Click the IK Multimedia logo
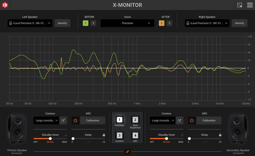 coord(5,5)
